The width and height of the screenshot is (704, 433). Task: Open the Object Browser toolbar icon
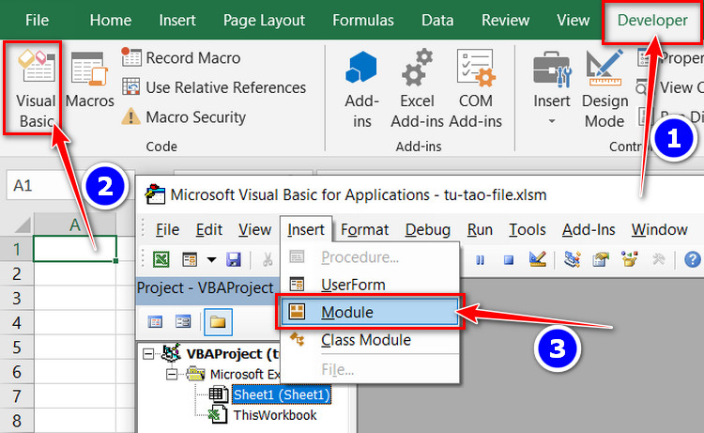[x=630, y=259]
